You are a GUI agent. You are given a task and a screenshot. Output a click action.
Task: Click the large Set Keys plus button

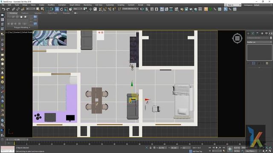[230, 149]
